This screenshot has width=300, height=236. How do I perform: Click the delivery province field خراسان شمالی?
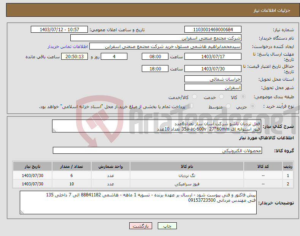click(x=213, y=79)
